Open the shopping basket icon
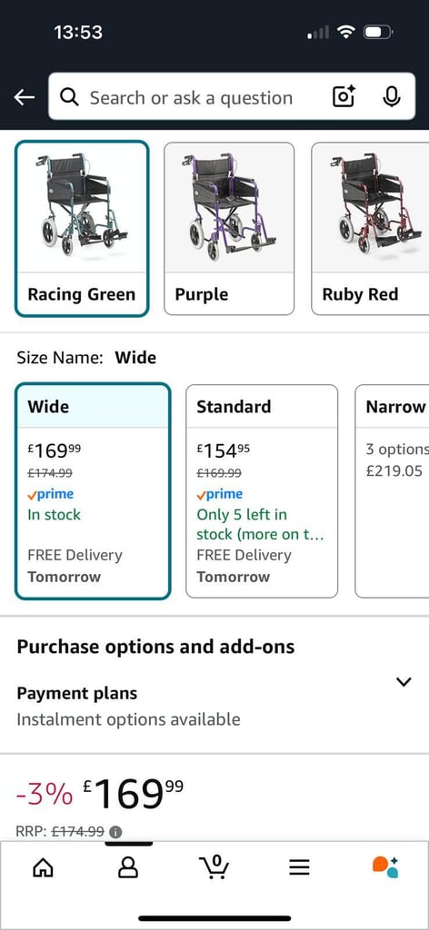 point(214,867)
